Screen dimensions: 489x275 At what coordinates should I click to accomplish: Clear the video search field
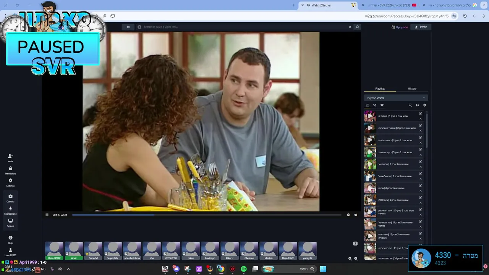point(350,27)
